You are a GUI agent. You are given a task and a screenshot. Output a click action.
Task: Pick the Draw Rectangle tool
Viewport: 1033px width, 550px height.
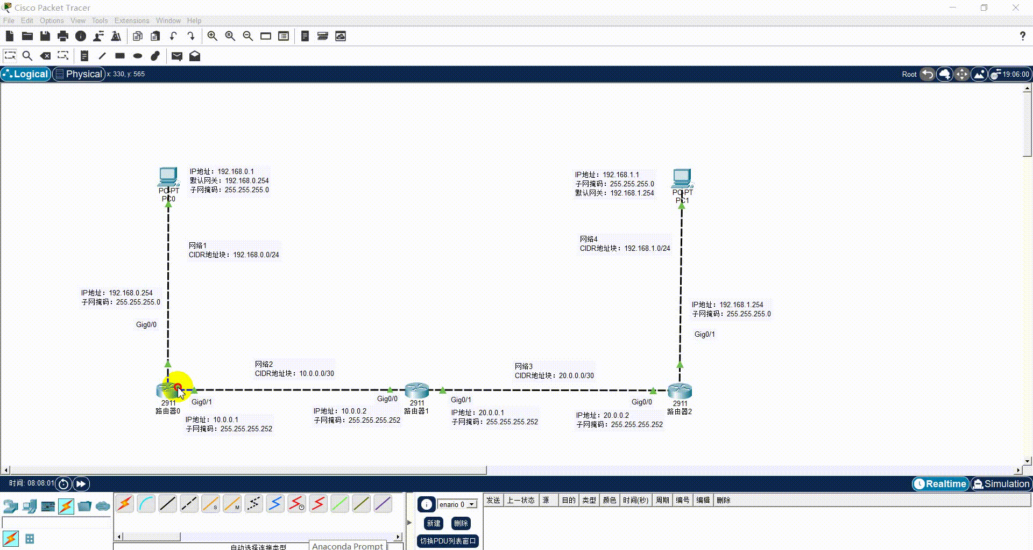[120, 55]
